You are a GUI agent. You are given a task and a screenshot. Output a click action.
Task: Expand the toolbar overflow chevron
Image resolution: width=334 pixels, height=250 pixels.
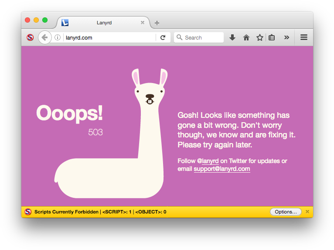coord(286,37)
